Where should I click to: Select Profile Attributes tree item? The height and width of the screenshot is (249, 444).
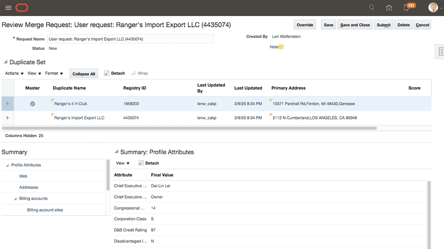[x=26, y=165]
